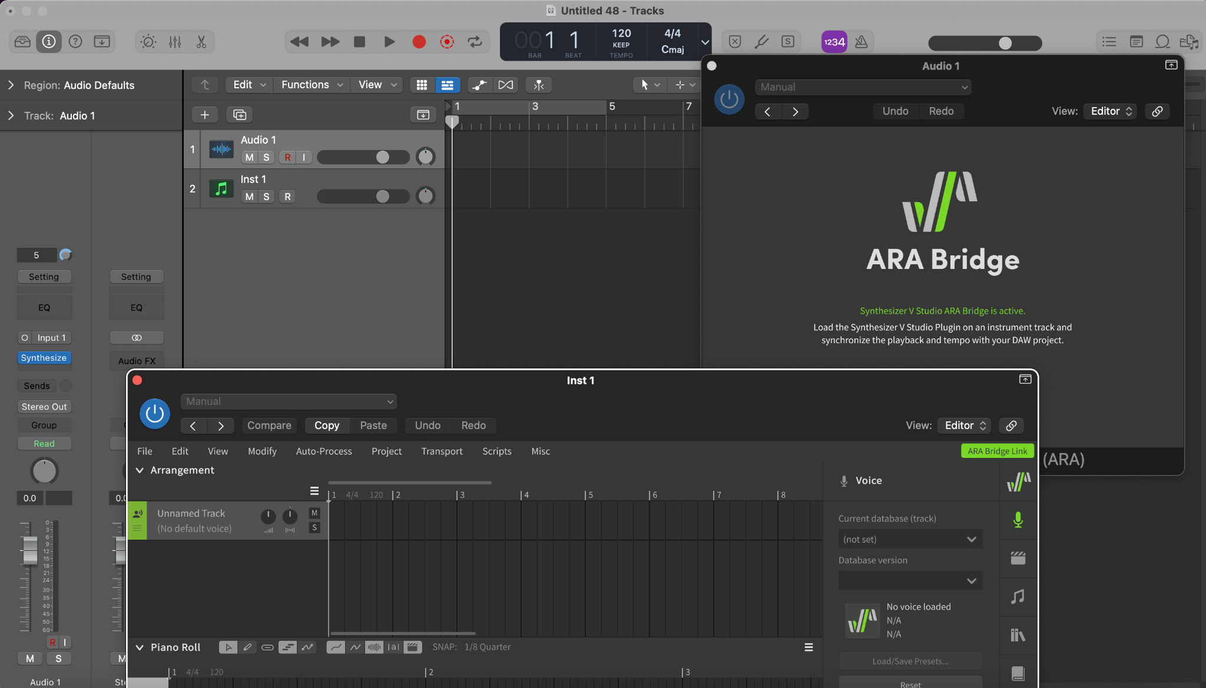Solo the Unnamed Track in Synthesizer V
1206x688 pixels.
(314, 528)
